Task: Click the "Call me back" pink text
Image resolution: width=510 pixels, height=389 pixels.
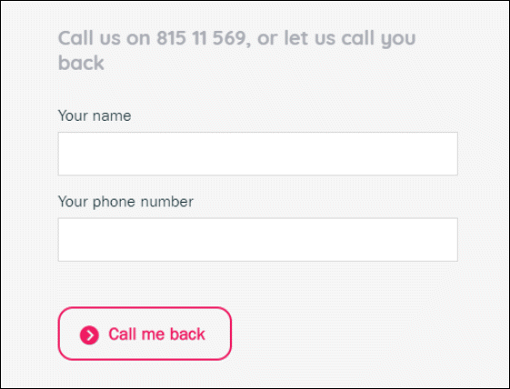Action: tap(156, 334)
